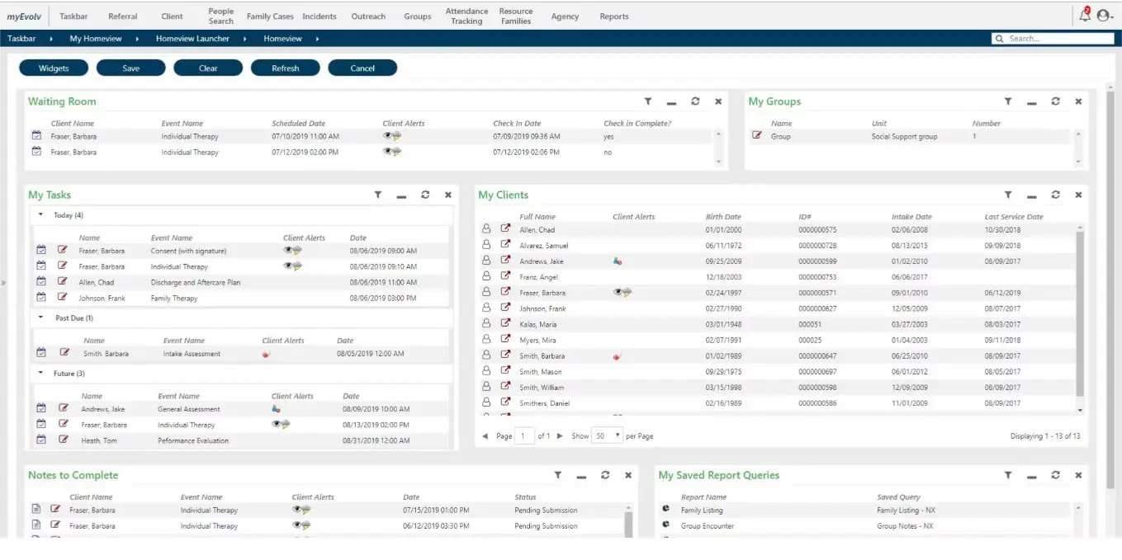Filter the My Saved Report Queries widget
The image size is (1122, 560).
click(1007, 475)
